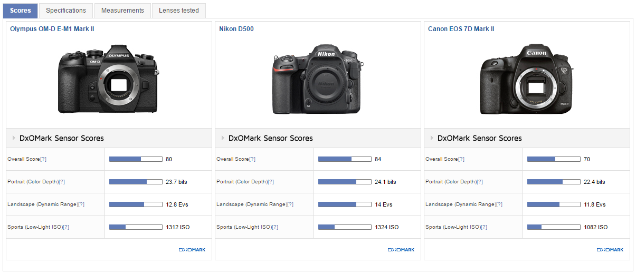
Task: Click the Nikon Overall Score bar showing 84
Action: (345, 159)
